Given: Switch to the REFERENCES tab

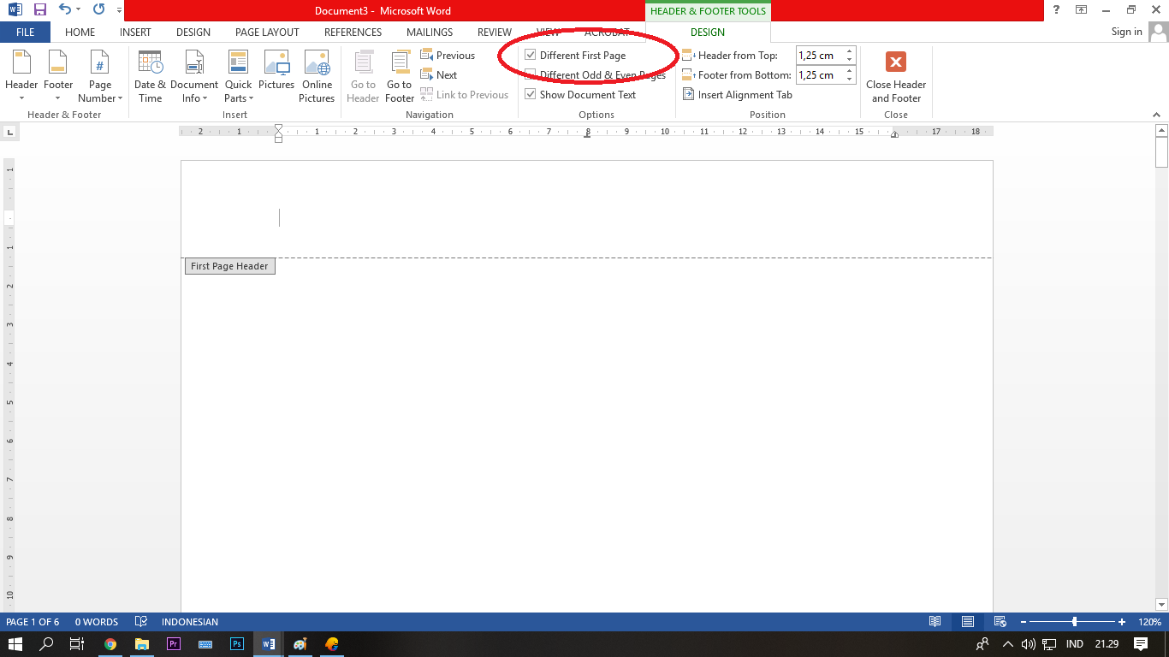Looking at the screenshot, I should (353, 33).
